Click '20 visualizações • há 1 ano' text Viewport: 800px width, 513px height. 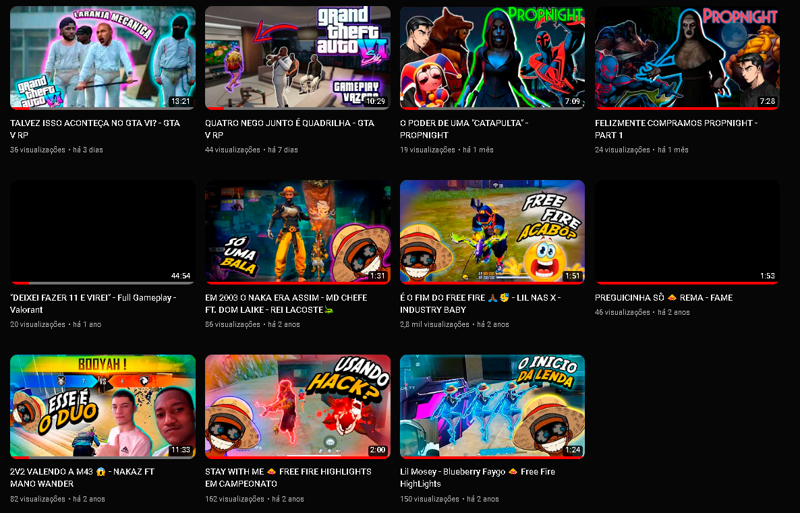click(55, 324)
